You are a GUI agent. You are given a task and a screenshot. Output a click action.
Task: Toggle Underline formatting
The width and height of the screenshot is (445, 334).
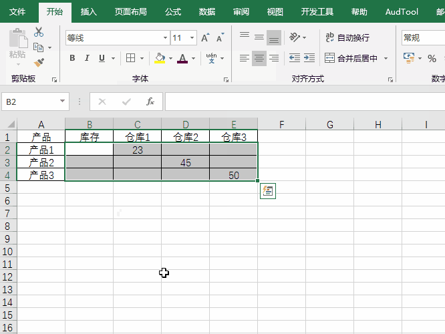pyautogui.click(x=102, y=58)
